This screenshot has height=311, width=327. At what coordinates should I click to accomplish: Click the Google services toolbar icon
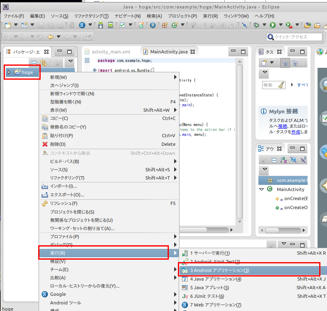[x=82, y=25]
